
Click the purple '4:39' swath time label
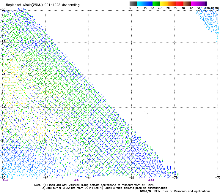[x=5, y=180]
